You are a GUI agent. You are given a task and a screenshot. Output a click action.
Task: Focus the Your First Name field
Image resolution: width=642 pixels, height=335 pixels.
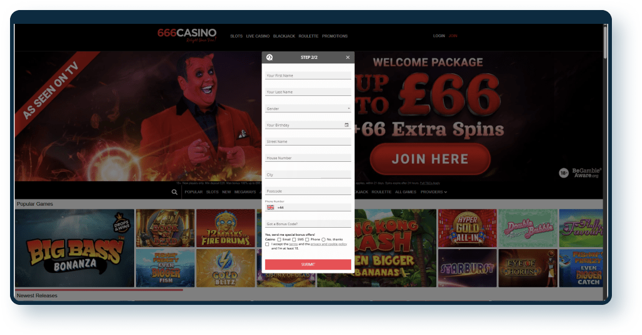[x=308, y=75]
